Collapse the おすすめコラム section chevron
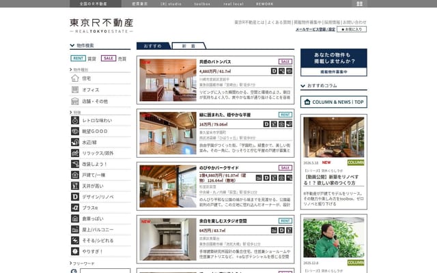 (303, 86)
